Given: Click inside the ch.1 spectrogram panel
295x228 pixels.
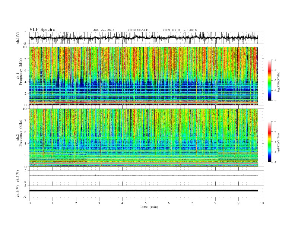Looking at the screenshot, I should click(x=143, y=76).
